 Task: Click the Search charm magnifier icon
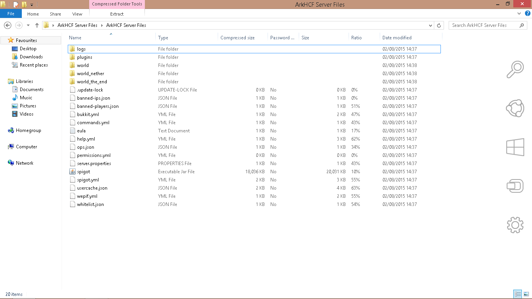(x=515, y=70)
